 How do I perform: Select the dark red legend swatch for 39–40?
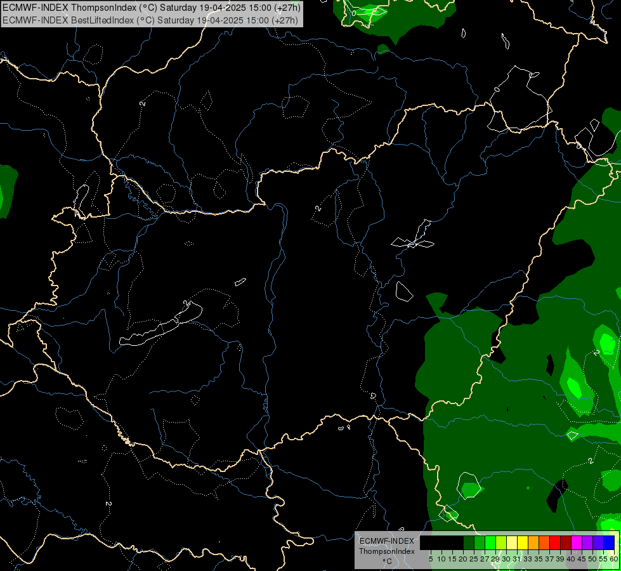(566, 542)
